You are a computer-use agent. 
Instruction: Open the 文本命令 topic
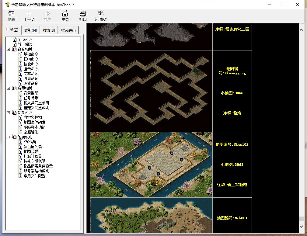click(x=31, y=74)
